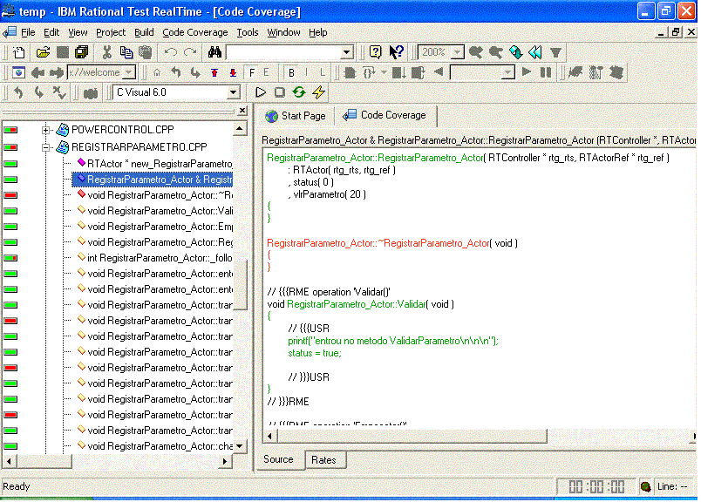Switch to the Start Page tab
Screen dimensions: 701x502
(296, 116)
